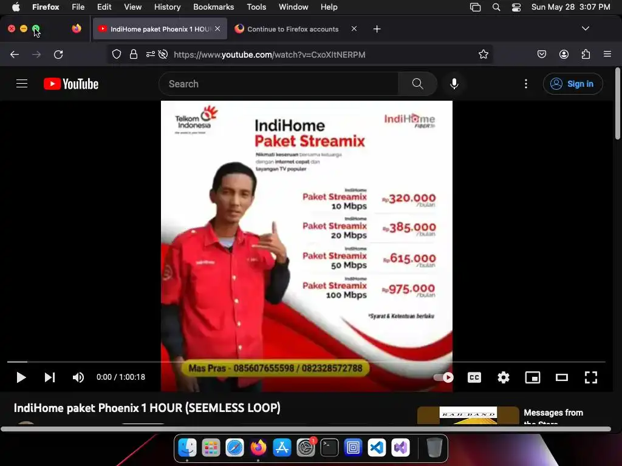Open the File menu
Screen dimensions: 622x466
(78, 7)
